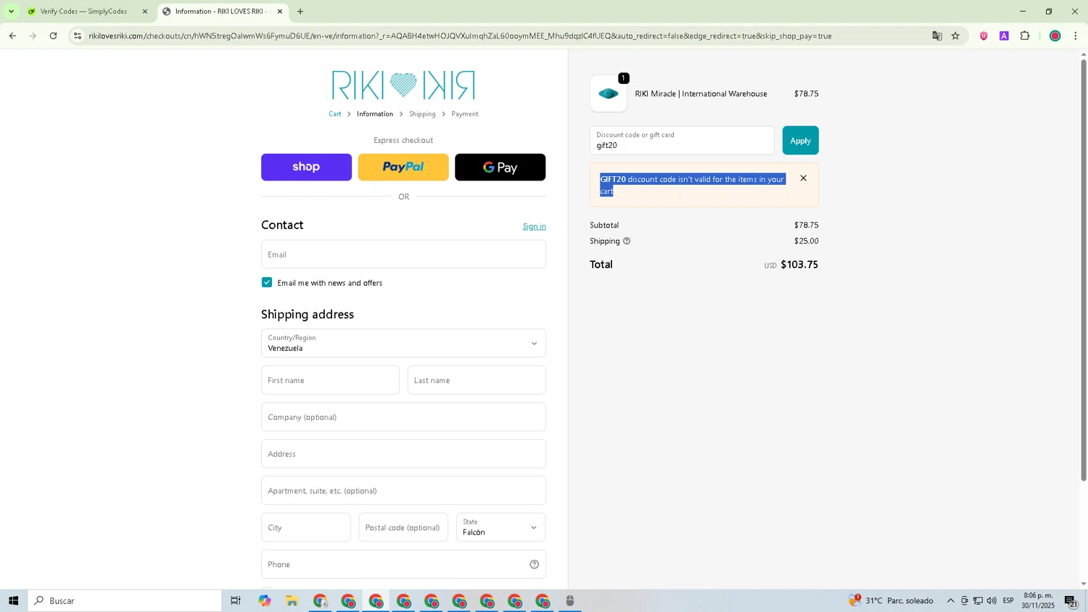The width and height of the screenshot is (1088, 612).
Task: Click the RIKI Miracle product thumbnail
Action: [609, 94]
